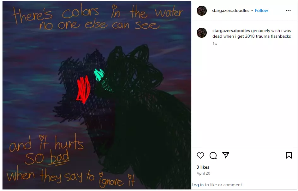
Task: Click the avatar beside the caption
Action: tap(202, 33)
